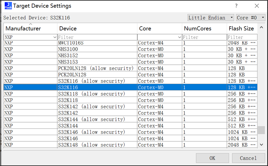
Task: Open the Core #0 dropdown
Action: point(251,18)
